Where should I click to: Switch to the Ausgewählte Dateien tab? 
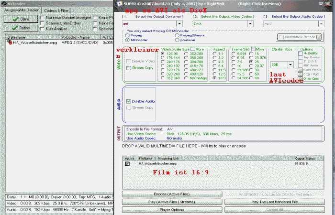[x=22, y=10]
